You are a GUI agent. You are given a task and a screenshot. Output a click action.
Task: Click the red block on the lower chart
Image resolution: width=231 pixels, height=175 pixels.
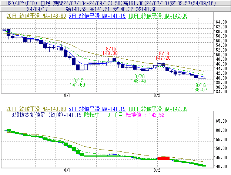(x=163, y=158)
